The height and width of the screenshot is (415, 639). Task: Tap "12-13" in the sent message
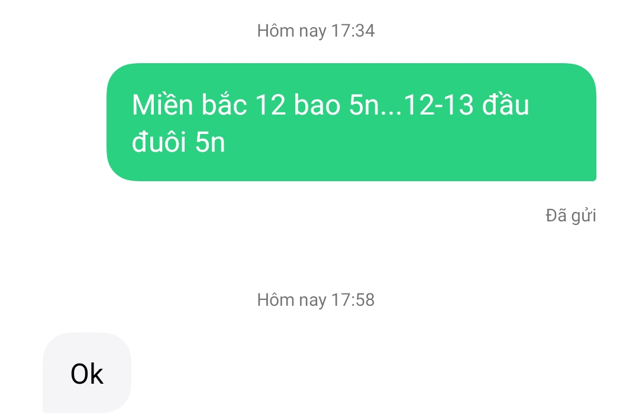pyautogui.click(x=438, y=105)
